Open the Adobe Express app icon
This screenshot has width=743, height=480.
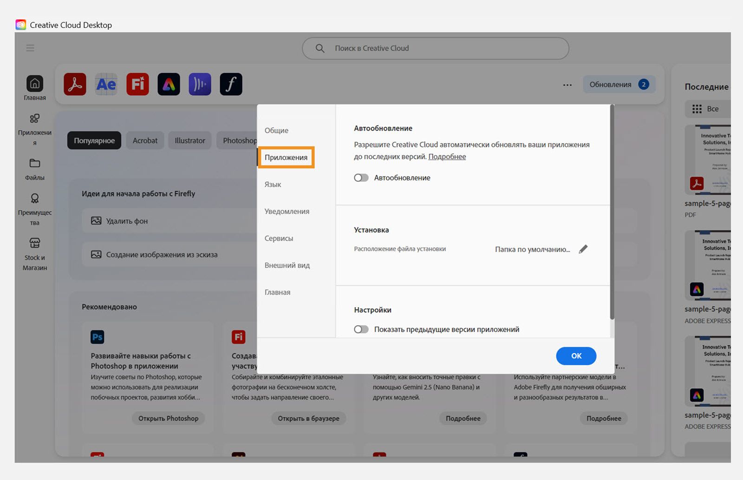tap(169, 84)
